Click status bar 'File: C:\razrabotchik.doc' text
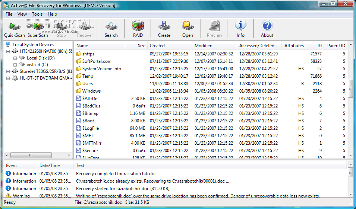Screen dimensions: 356x209 pyautogui.click(x=98, y=202)
